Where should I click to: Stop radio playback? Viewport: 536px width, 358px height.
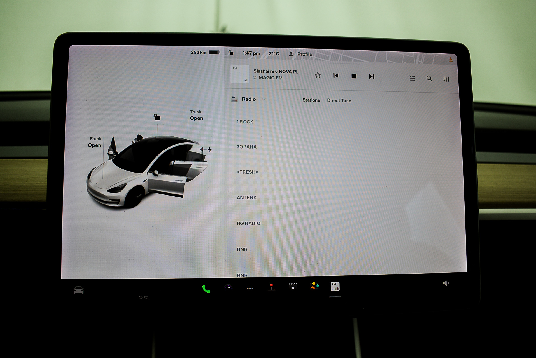tap(354, 76)
